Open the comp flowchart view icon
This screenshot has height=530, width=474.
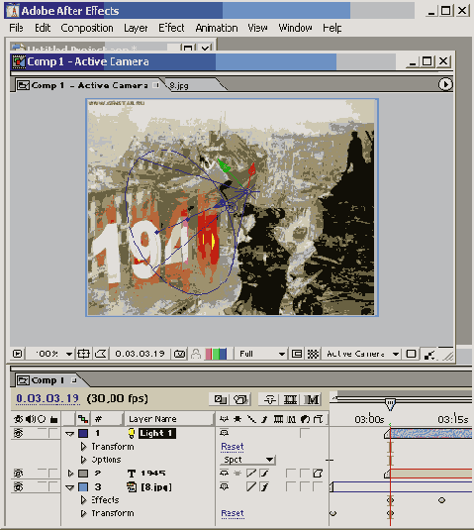coord(429,355)
